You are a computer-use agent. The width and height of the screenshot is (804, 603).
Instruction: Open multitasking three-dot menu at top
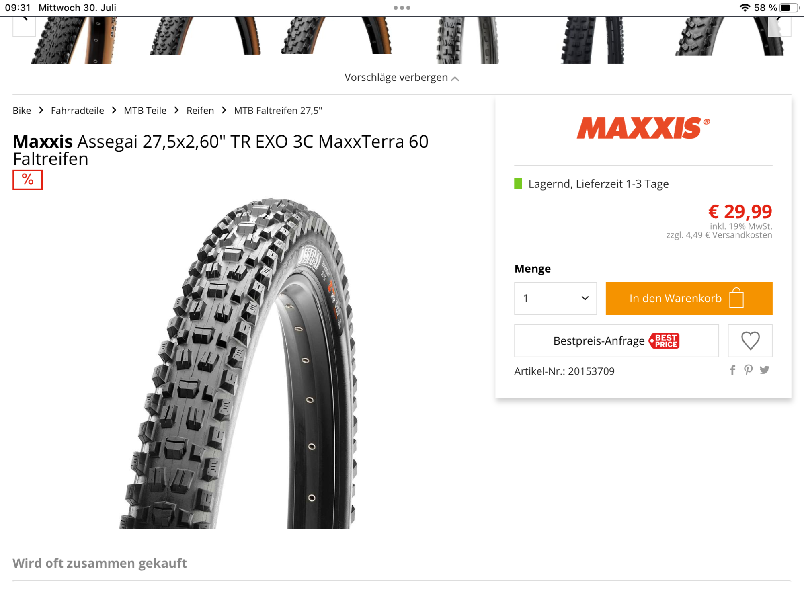tap(402, 8)
